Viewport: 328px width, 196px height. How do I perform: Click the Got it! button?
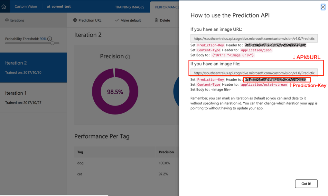click(x=306, y=183)
